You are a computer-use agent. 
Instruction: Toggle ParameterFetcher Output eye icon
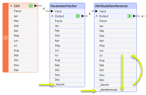pos(78,16)
